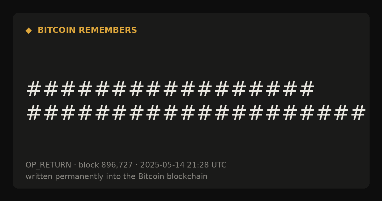Select the last hash symbol on the bottom message line
This screenshot has height=201, width=382.
coord(358,113)
